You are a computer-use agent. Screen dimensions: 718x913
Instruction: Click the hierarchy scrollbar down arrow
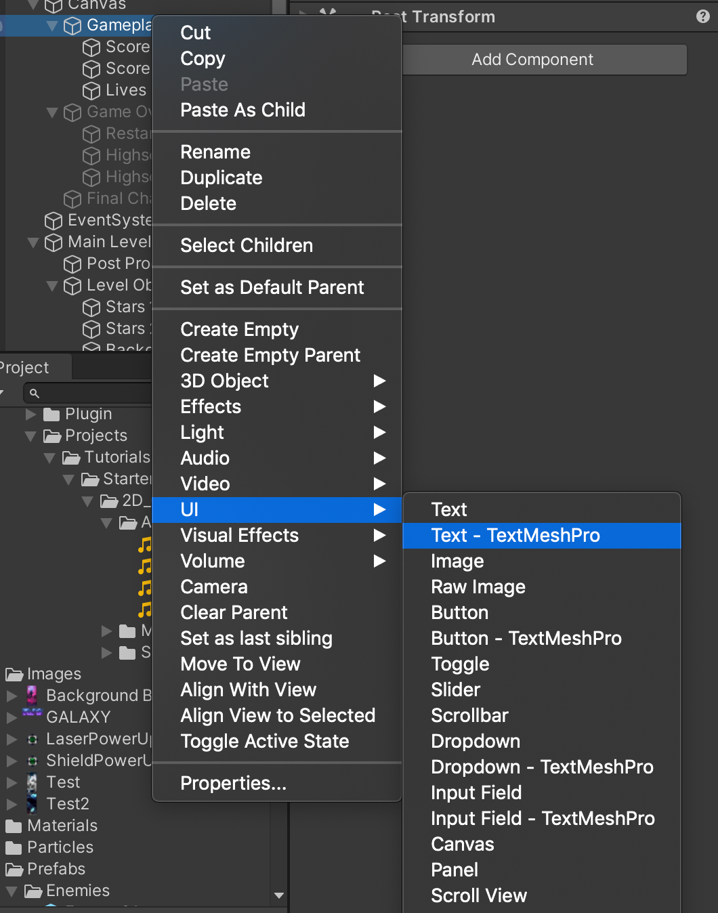(x=278, y=895)
